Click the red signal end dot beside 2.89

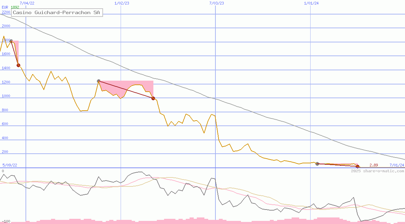[358, 166]
